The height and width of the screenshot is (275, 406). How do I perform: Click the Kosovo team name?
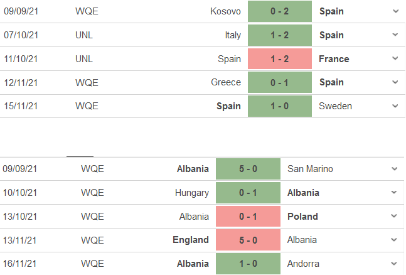click(x=226, y=11)
